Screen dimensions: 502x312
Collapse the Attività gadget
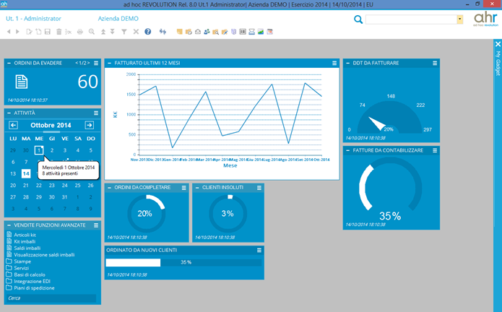(9, 113)
